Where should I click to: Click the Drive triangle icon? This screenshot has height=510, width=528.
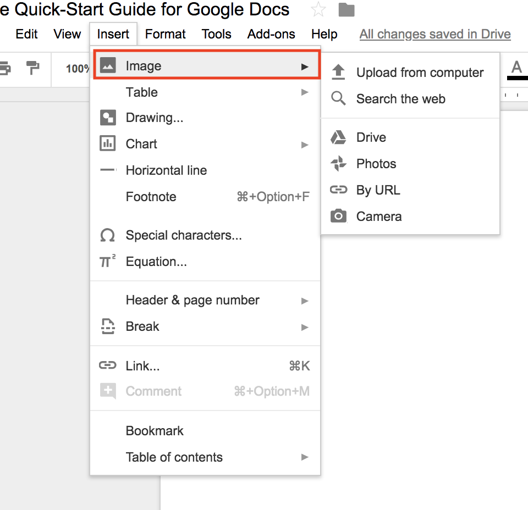[338, 137]
